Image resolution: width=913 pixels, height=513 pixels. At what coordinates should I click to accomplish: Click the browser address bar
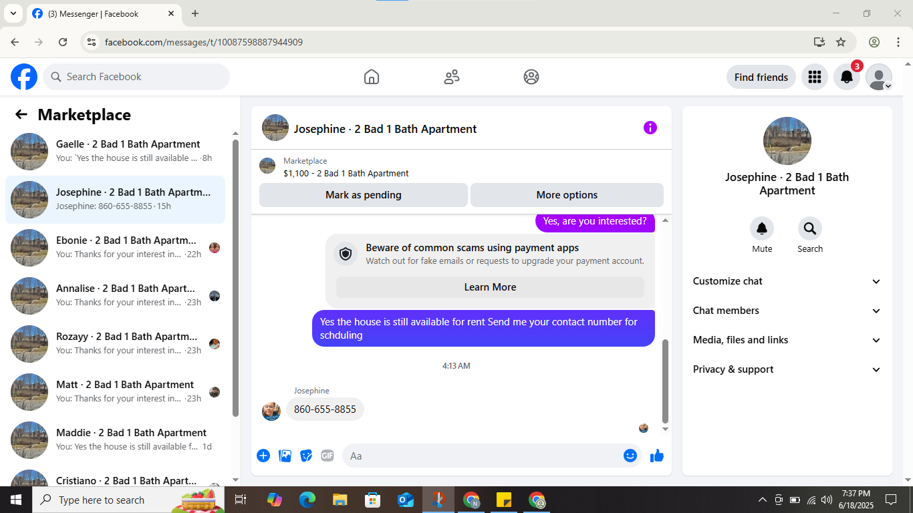[454, 42]
